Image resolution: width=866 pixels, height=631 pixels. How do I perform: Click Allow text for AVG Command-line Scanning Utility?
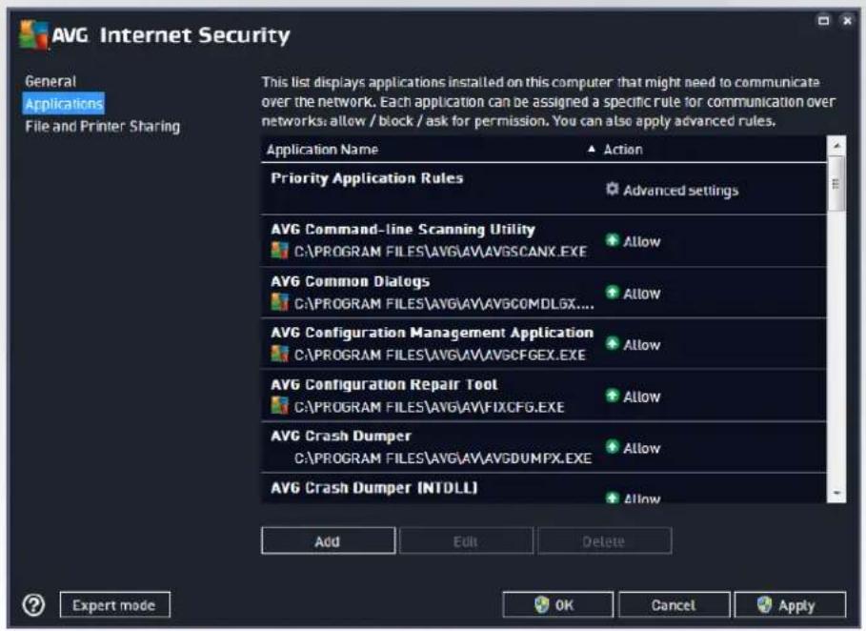tap(642, 241)
